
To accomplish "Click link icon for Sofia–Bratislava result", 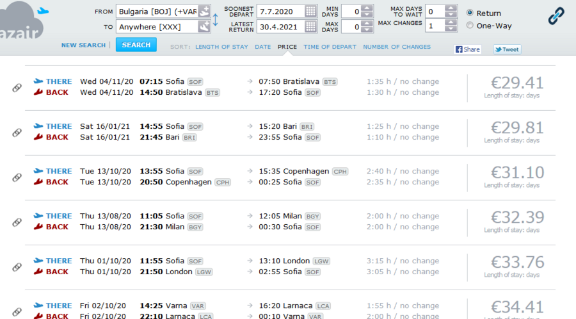I will coord(17,88).
